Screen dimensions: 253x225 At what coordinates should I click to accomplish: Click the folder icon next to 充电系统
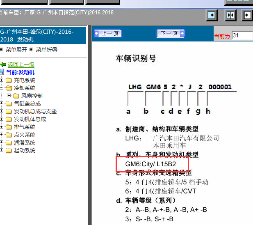(x=9, y=80)
